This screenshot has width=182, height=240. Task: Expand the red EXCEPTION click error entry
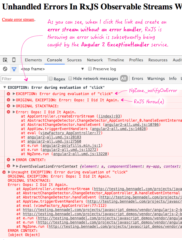(14, 93)
